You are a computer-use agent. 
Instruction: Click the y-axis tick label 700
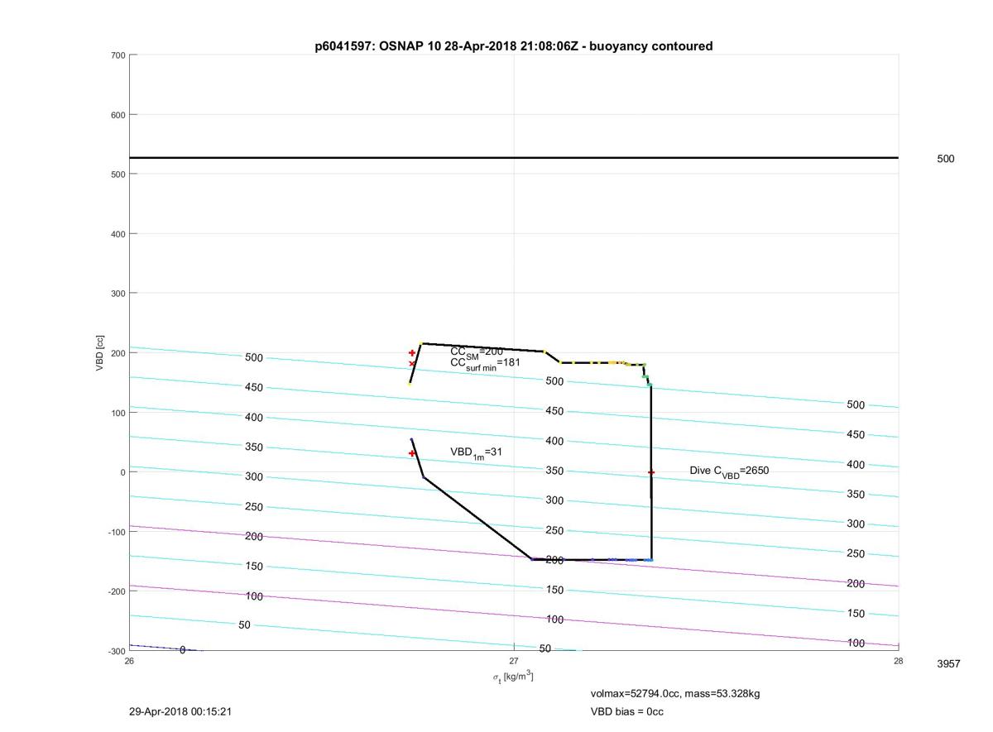[x=117, y=55]
